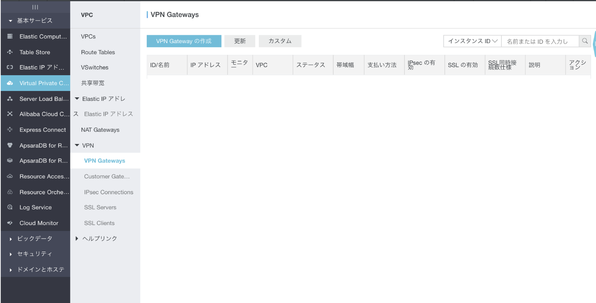Click VPN Gateway の作成 button
The image size is (596, 303).
click(184, 41)
